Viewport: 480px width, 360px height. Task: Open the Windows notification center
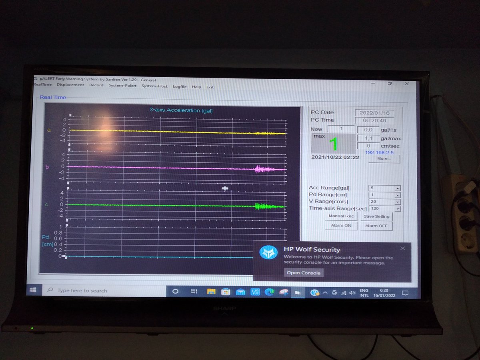404,293
